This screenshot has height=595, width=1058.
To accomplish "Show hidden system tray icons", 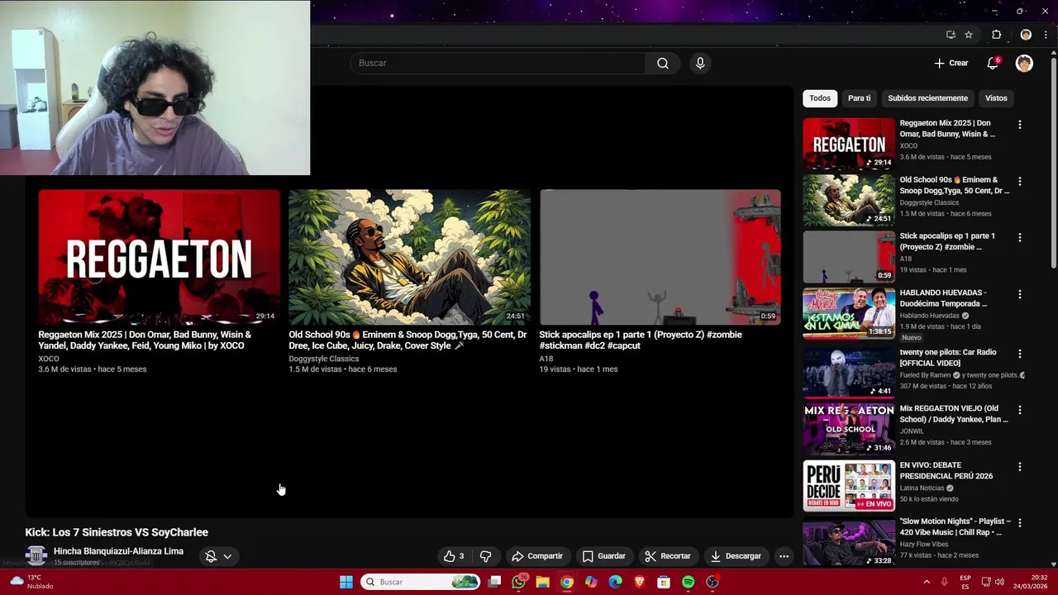I will pos(927,582).
